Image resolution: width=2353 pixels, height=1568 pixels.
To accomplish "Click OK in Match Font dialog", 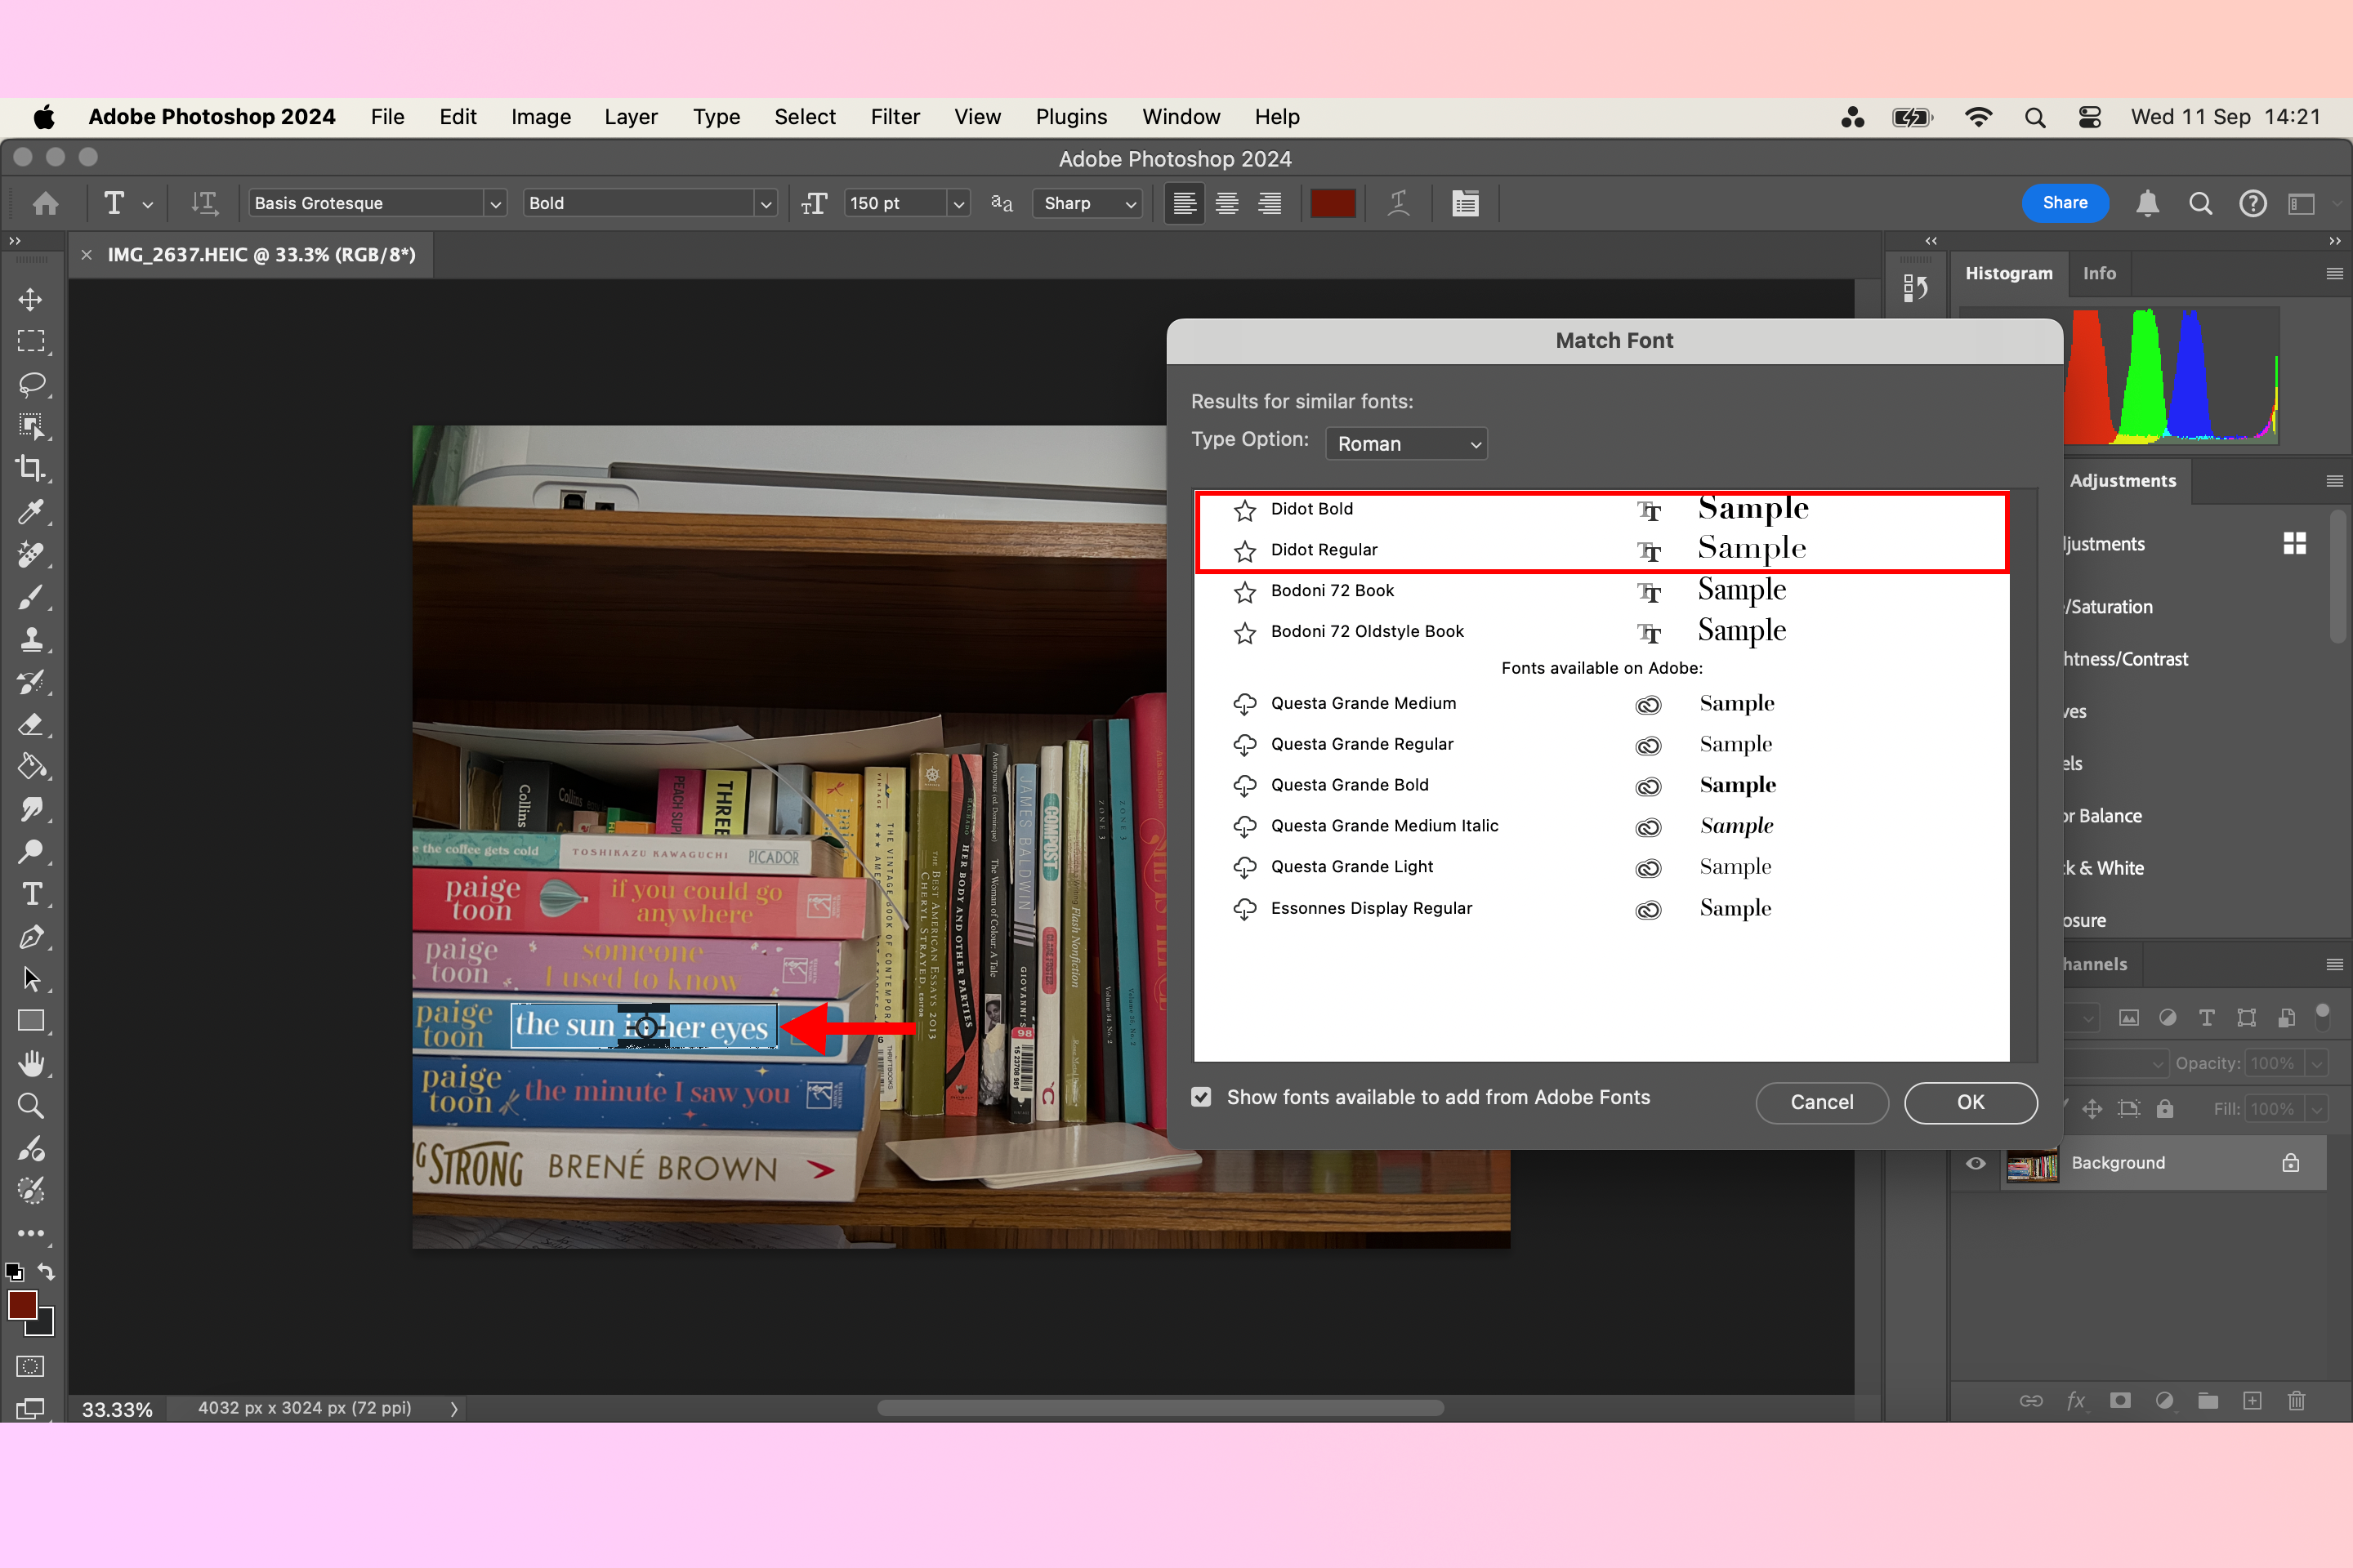I will click(1970, 1102).
